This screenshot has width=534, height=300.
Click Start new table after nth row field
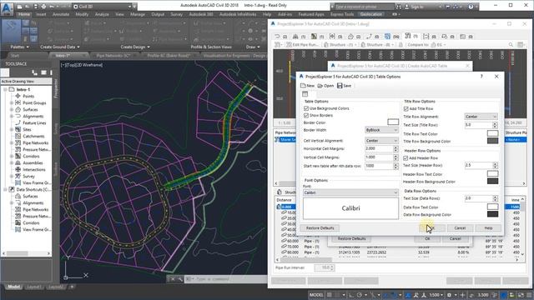(379, 166)
